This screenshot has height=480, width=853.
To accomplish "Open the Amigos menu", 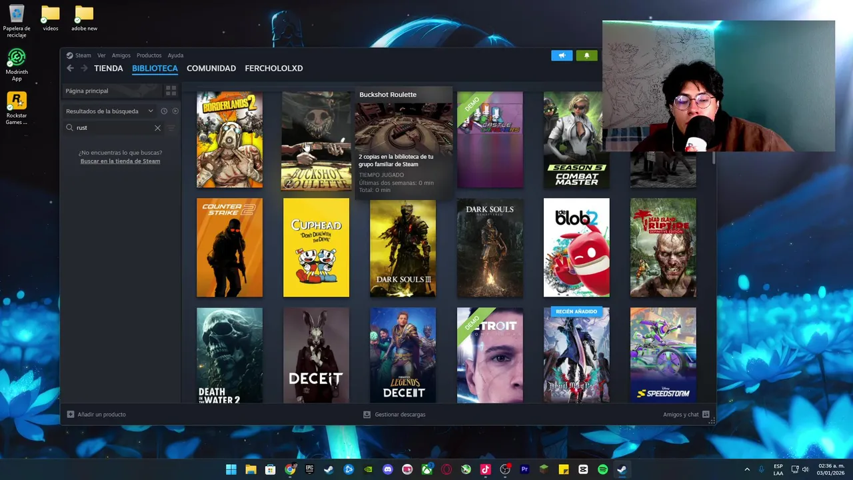I will [121, 55].
